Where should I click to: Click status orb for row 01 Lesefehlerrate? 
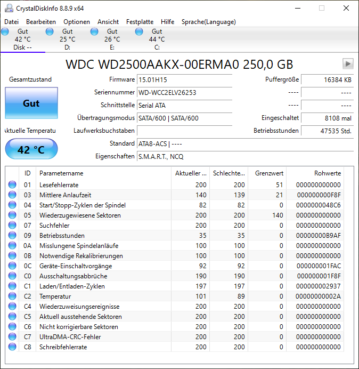tap(12, 184)
